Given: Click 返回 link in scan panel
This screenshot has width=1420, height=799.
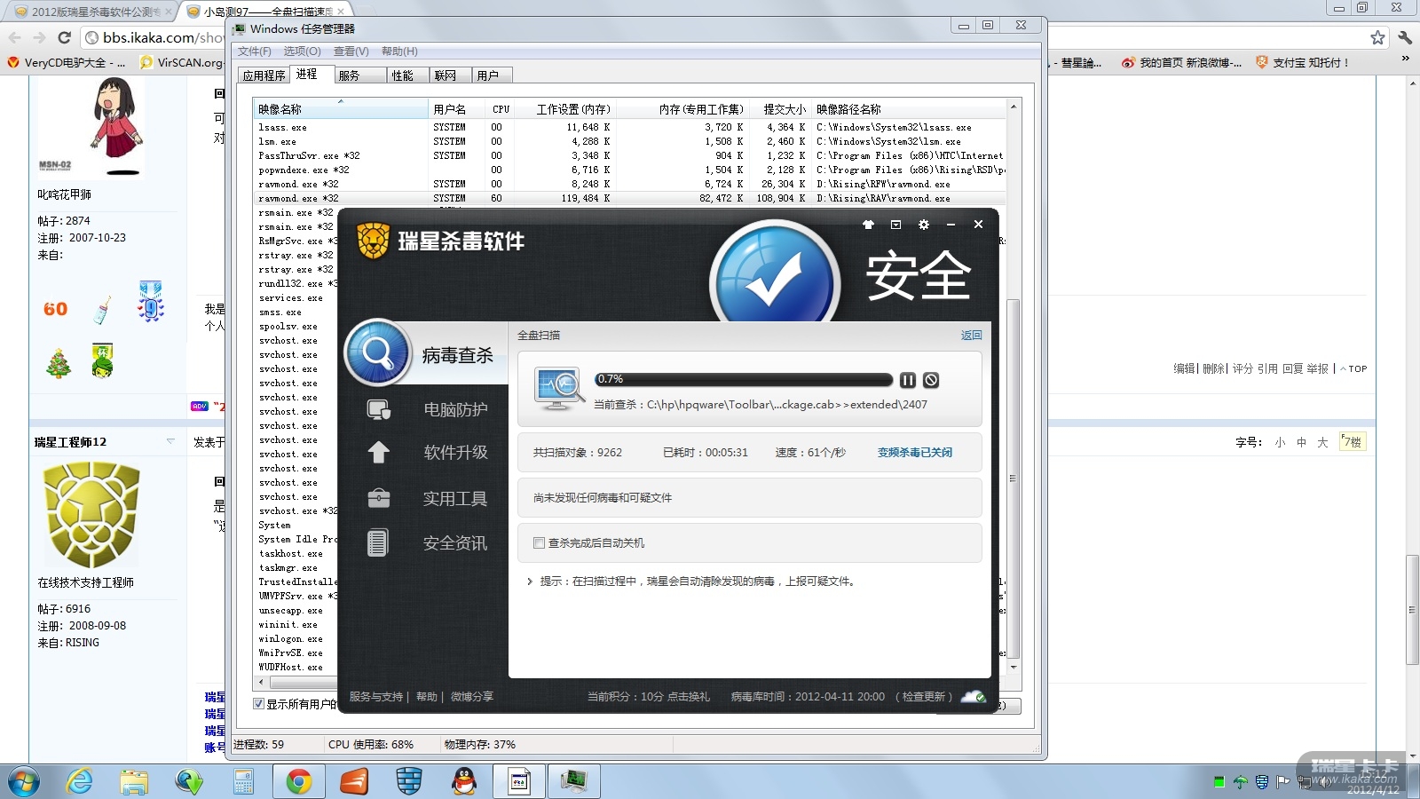Looking at the screenshot, I should [972, 336].
